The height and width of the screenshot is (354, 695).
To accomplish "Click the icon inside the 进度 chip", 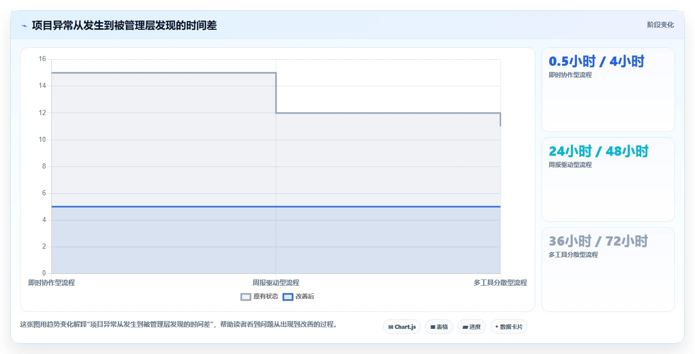I will (465, 327).
